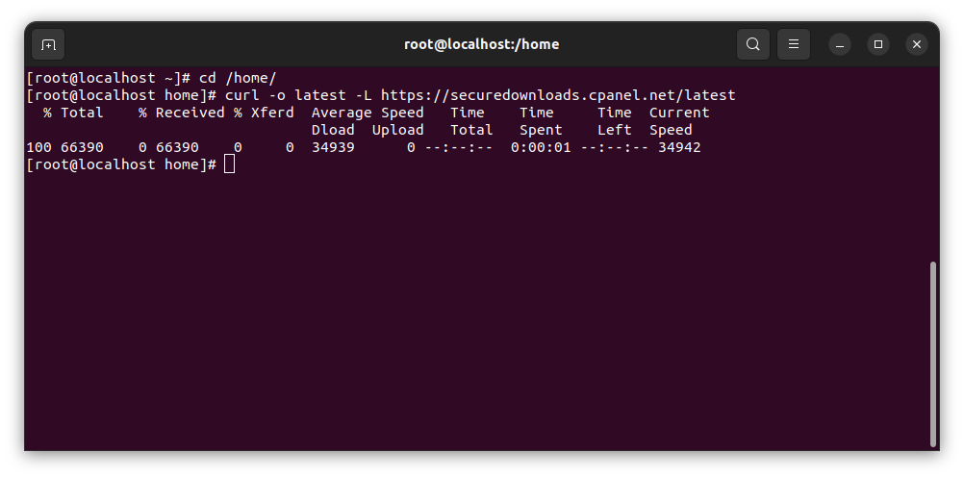Click the root@localhost:/home window title
Screen dimensions: 964x478
[481, 44]
